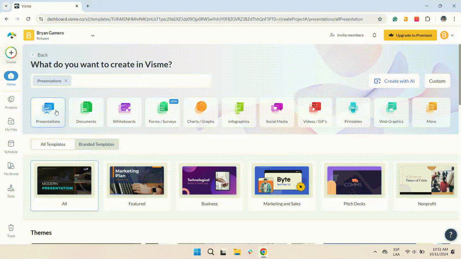This screenshot has height=259, width=461.
Task: Click Create with AI button
Action: coord(395,81)
